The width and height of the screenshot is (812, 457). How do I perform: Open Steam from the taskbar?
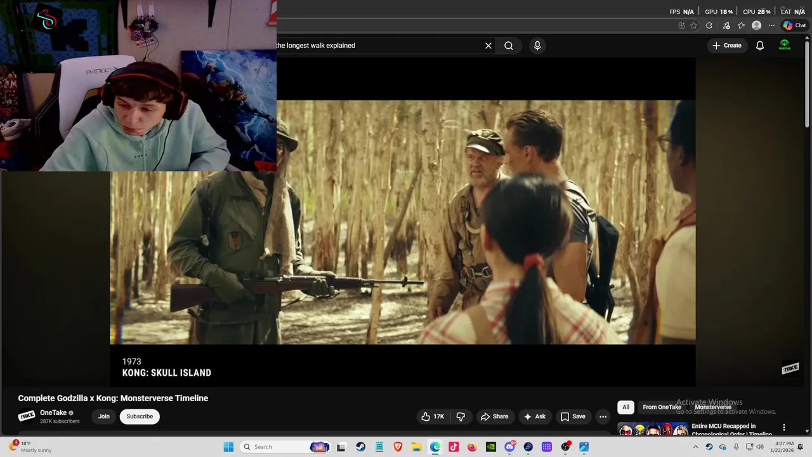pos(360,447)
